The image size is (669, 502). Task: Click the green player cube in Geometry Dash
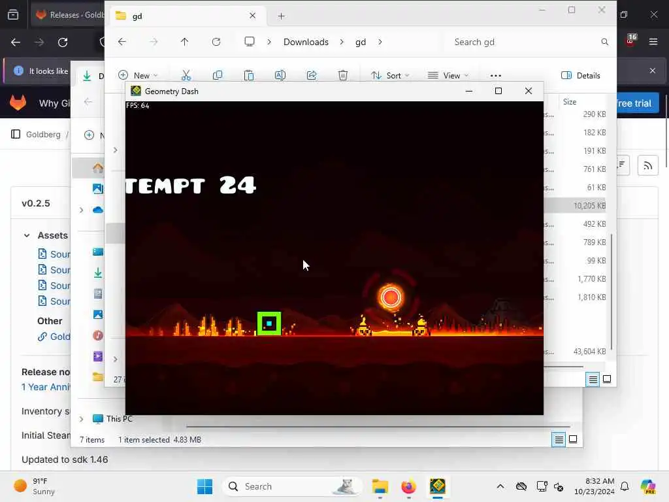point(269,324)
